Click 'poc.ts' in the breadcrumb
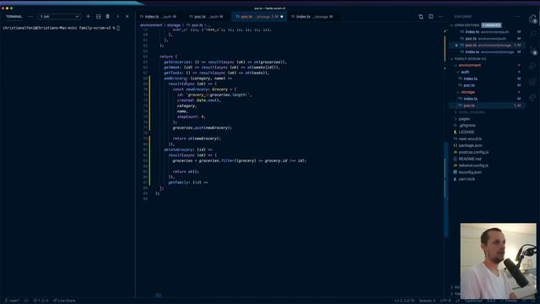The height and width of the screenshot is (304, 540). 197,25
